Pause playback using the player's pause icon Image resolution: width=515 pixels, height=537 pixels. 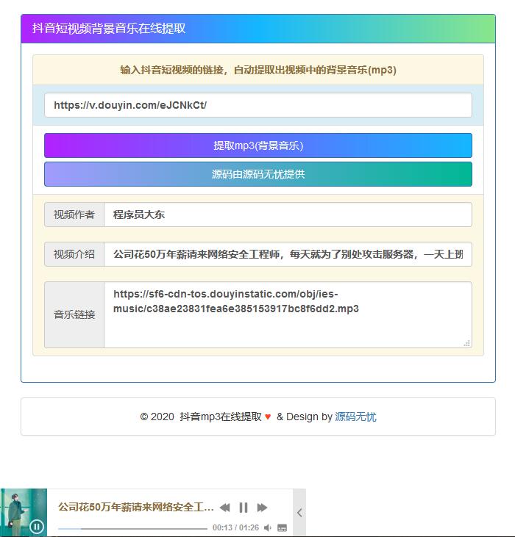click(244, 508)
